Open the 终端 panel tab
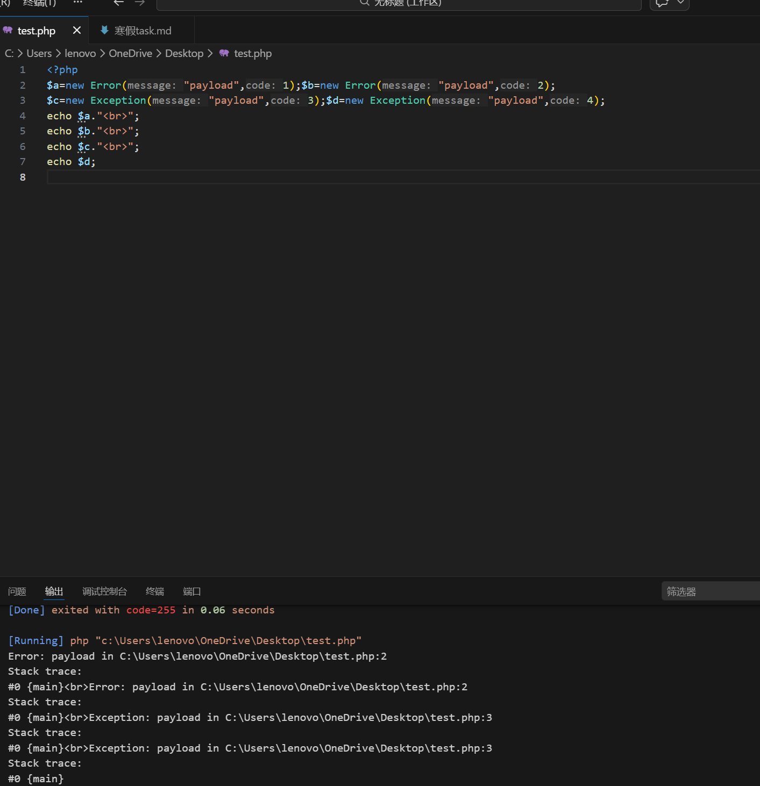760x786 pixels. (x=155, y=591)
